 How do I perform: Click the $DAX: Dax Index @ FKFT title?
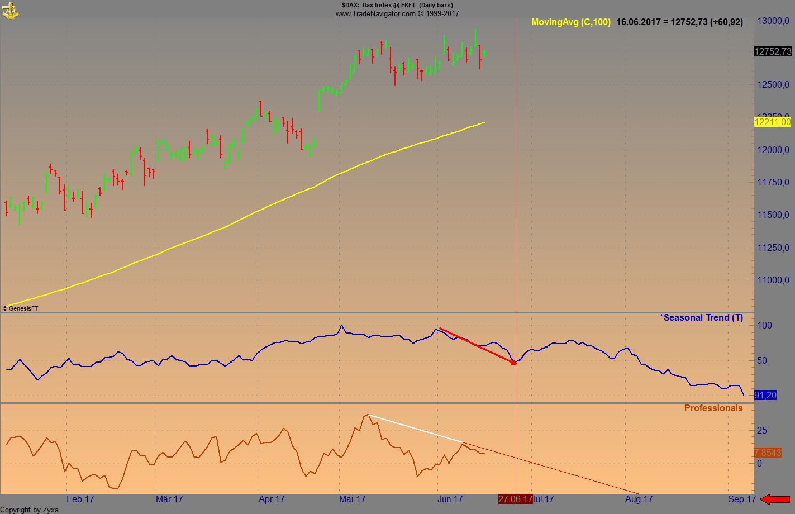point(398,5)
